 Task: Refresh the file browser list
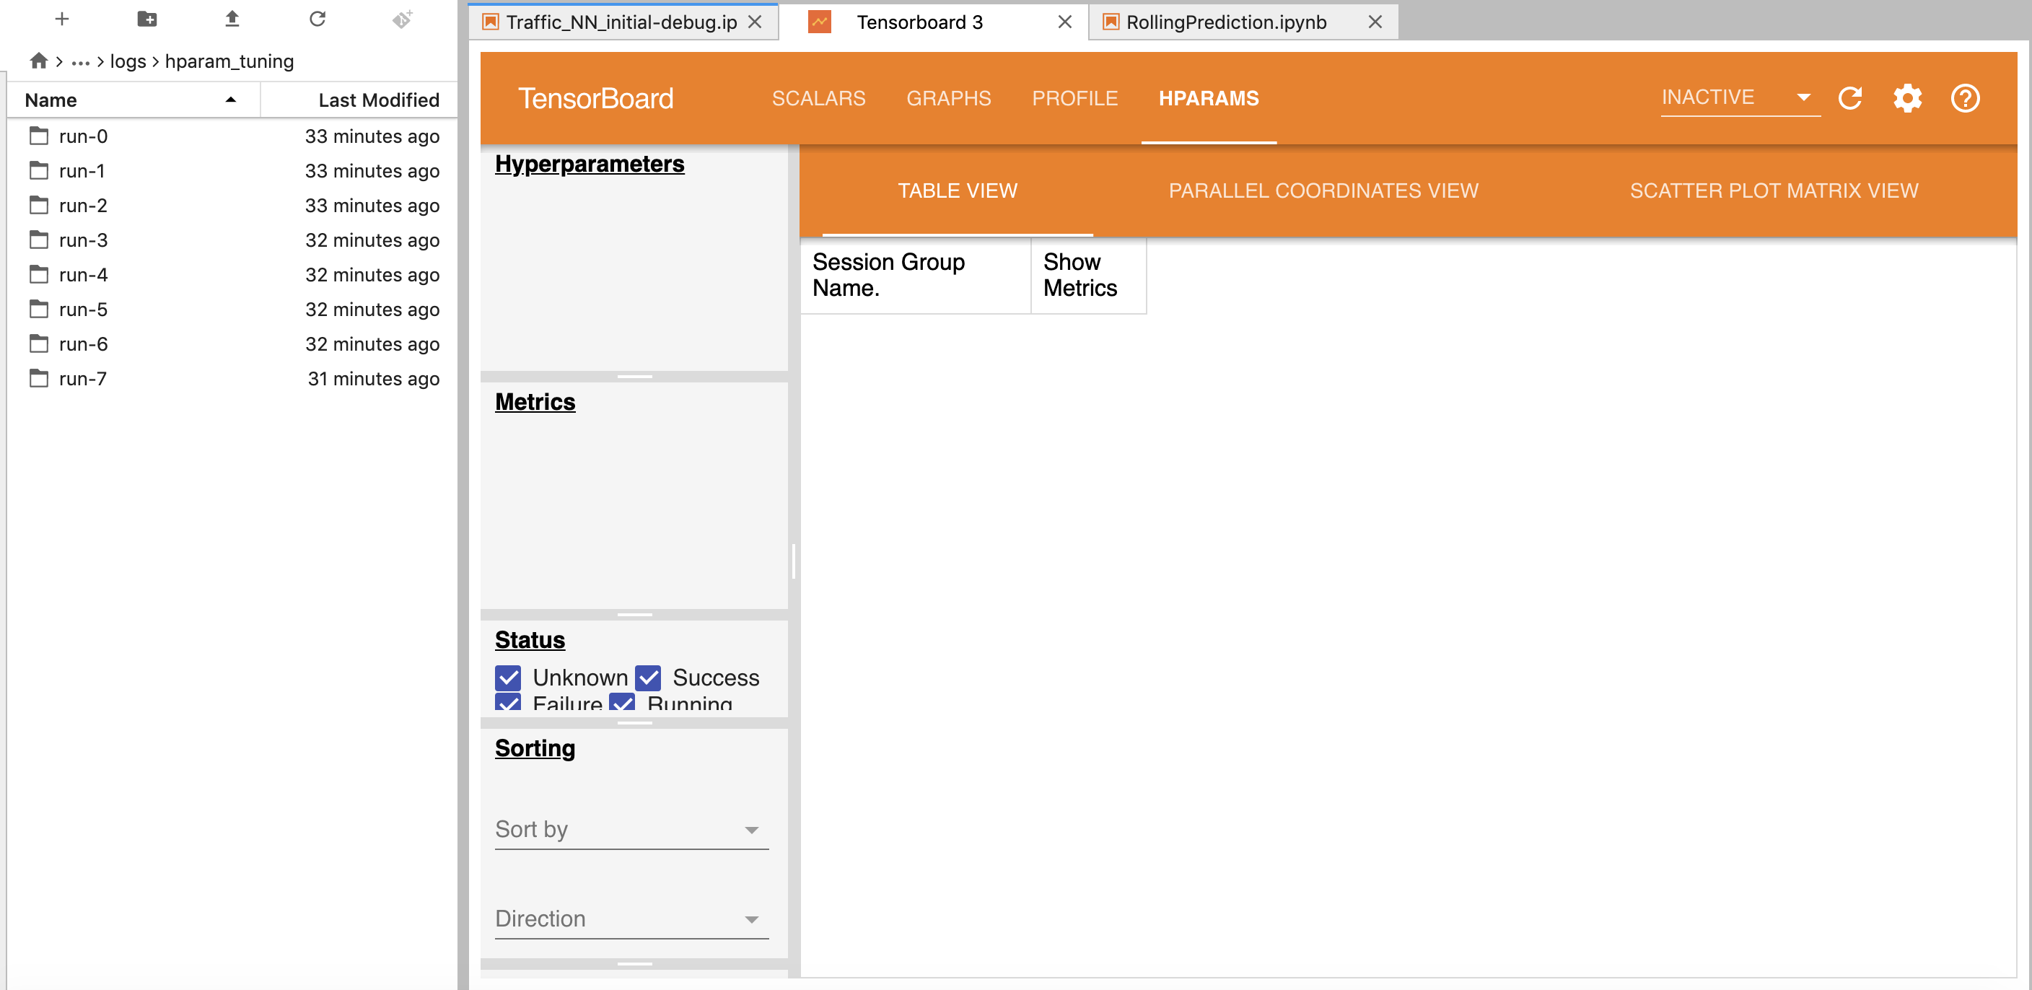point(318,19)
